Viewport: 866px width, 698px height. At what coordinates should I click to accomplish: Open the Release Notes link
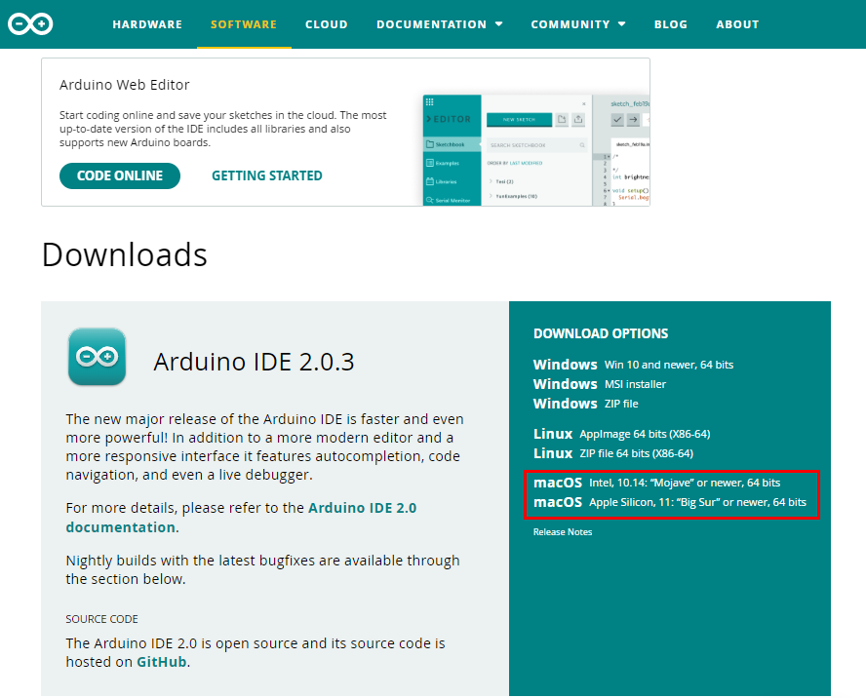[x=563, y=531]
